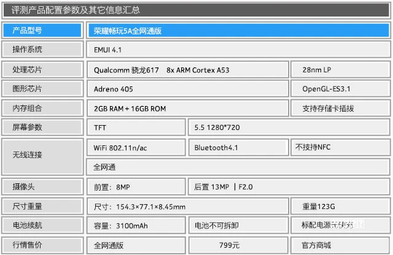Click the 5.5 1280*720 cell
The width and height of the screenshot is (393, 255).
[x=289, y=128]
